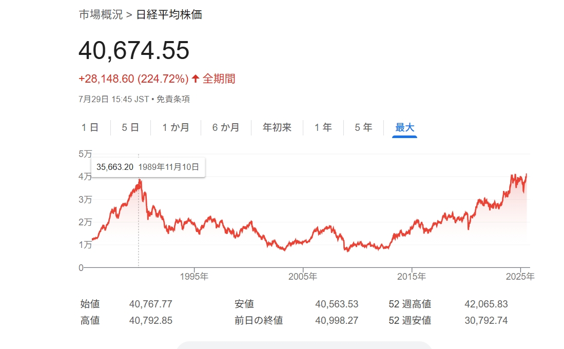Show the 6か月 chart range

pyautogui.click(x=226, y=127)
